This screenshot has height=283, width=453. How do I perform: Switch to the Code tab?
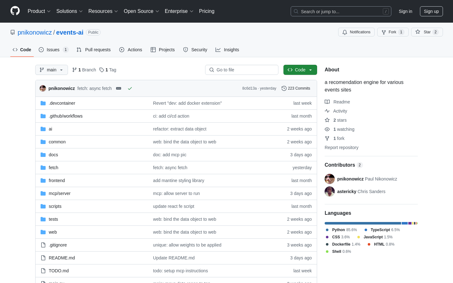click(x=22, y=50)
